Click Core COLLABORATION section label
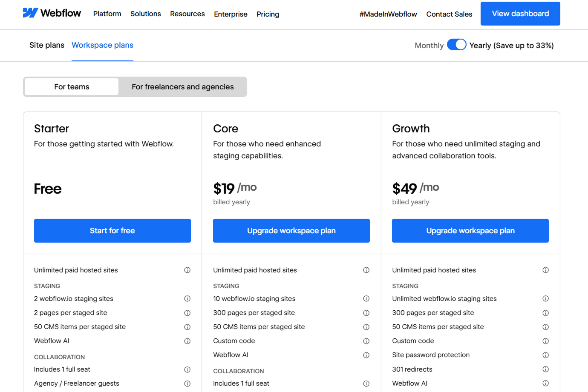 [x=239, y=371]
